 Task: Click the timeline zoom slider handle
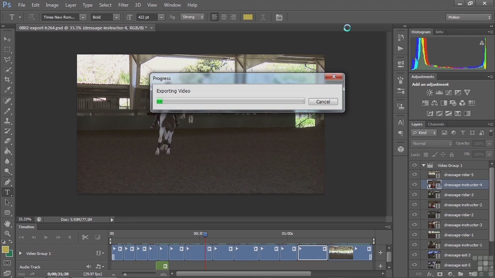(x=125, y=274)
